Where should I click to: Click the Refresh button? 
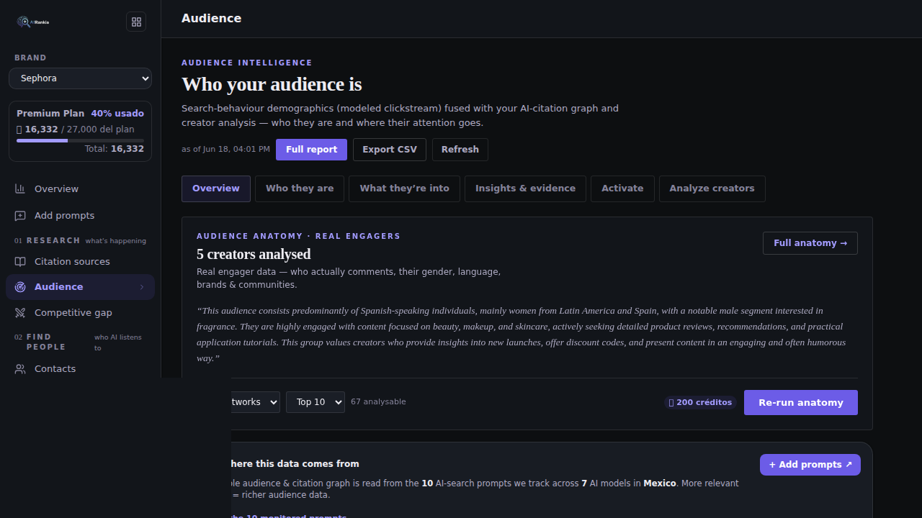(460, 150)
